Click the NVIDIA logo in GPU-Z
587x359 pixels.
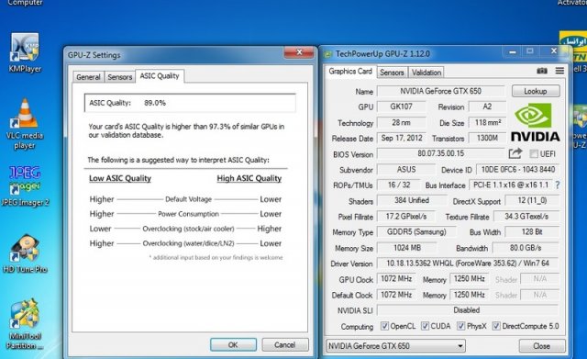(x=536, y=122)
